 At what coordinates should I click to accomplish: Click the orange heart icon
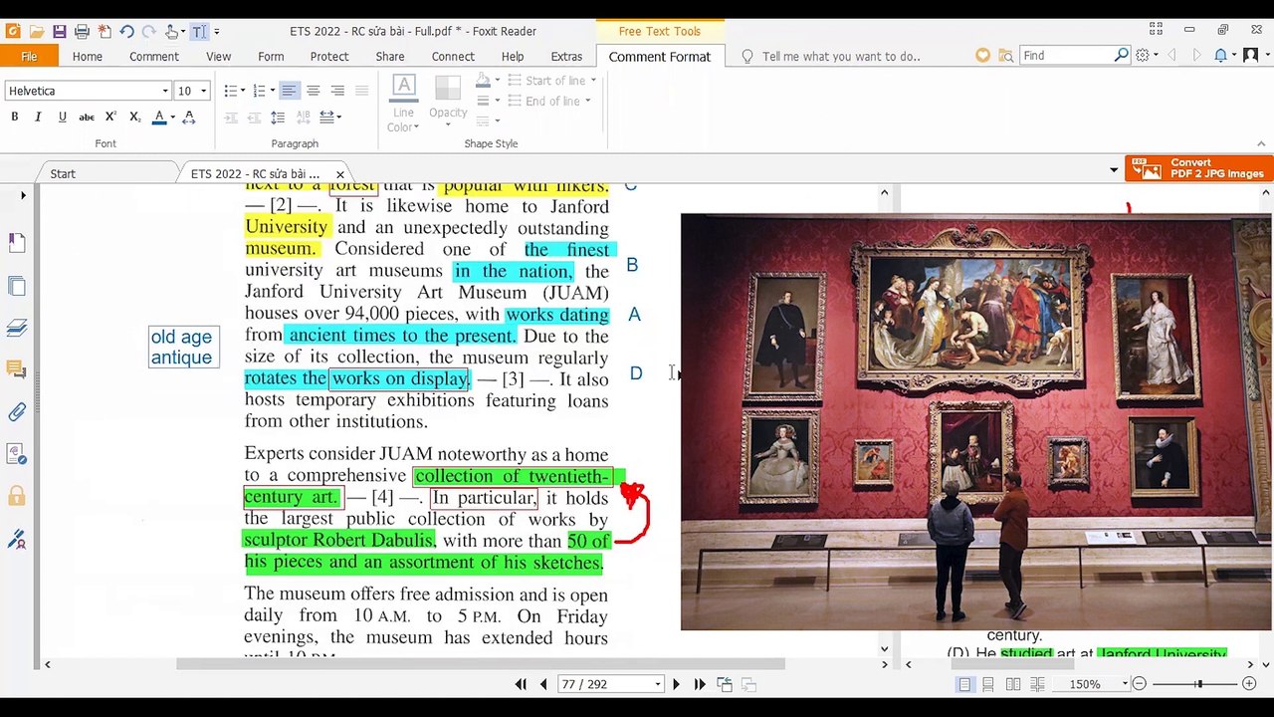tap(983, 56)
